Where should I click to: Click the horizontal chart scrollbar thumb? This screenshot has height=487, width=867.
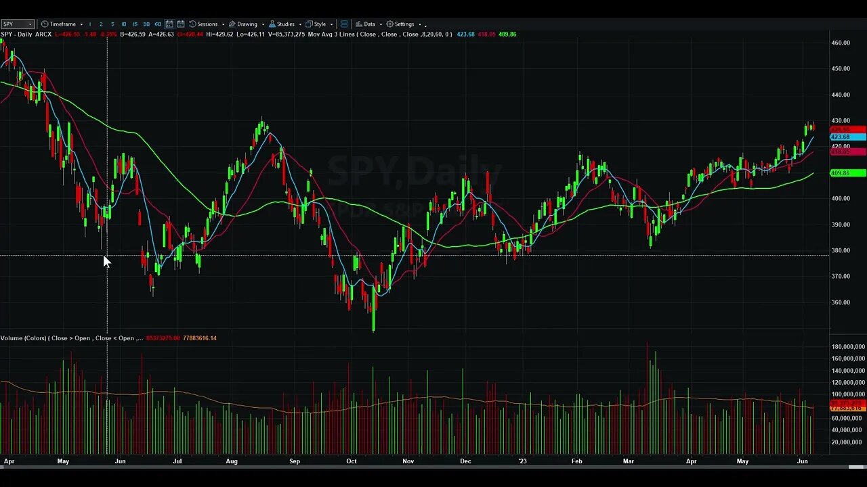pos(857,467)
